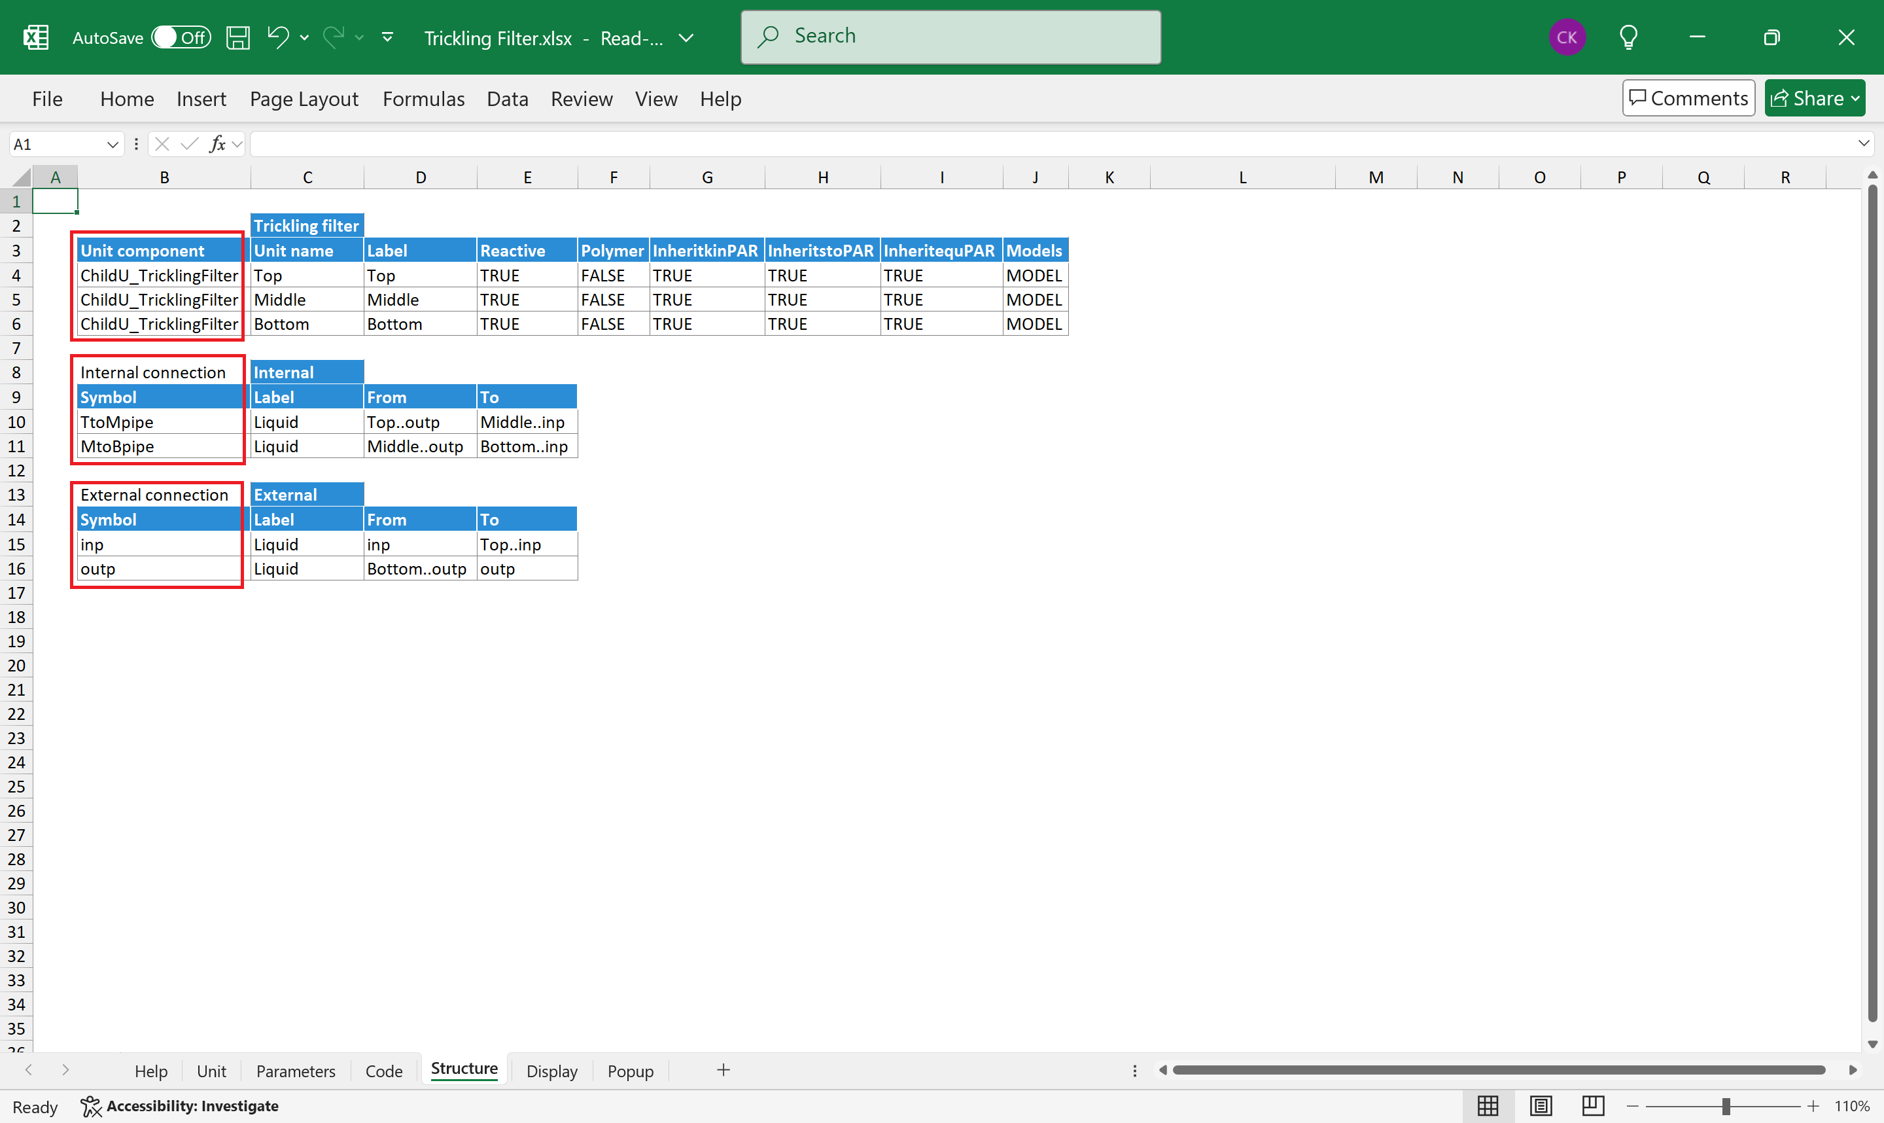Click the 'Bottom..outp' cell
Screen dimensions: 1884x1123
[x=420, y=569]
